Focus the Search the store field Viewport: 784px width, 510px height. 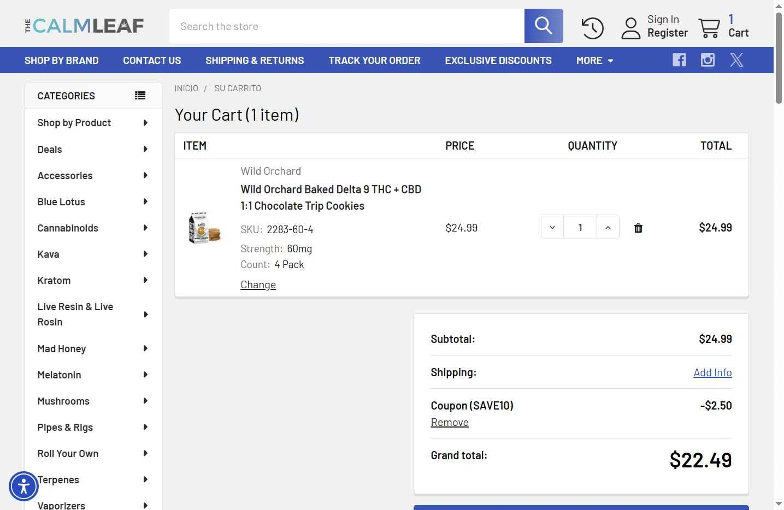pos(347,26)
